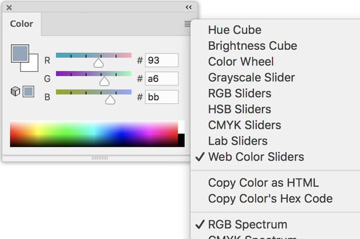Collapse the panel with the double-arrow icon

189,7
